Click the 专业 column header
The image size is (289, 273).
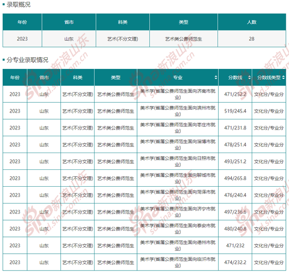coord(178,77)
